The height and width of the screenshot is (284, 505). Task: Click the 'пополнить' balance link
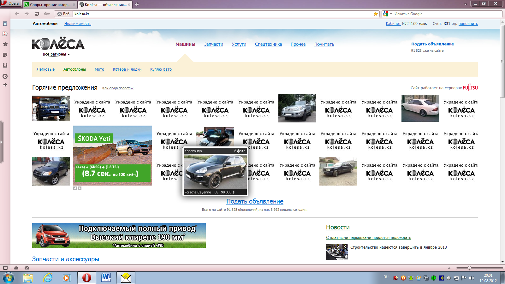468,24
